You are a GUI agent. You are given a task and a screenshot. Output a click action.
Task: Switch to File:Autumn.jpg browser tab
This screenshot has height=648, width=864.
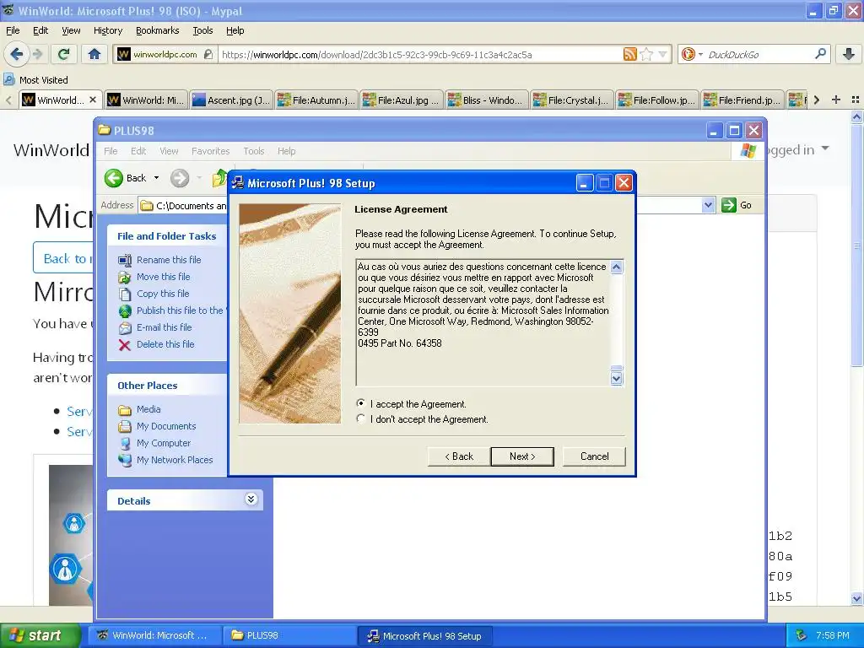pos(317,100)
